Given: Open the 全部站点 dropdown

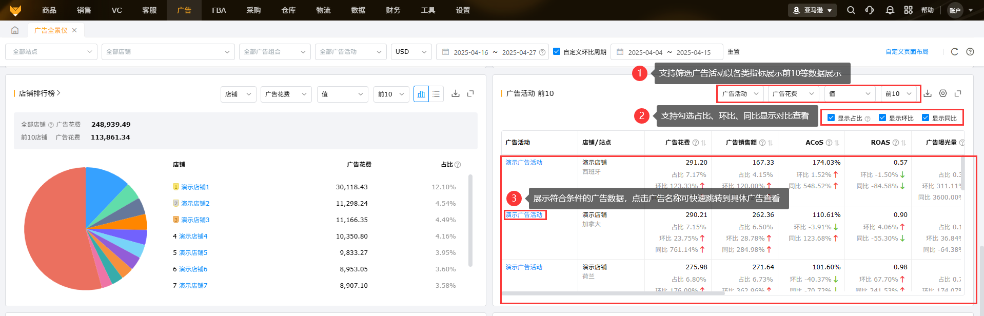Looking at the screenshot, I should click(51, 52).
